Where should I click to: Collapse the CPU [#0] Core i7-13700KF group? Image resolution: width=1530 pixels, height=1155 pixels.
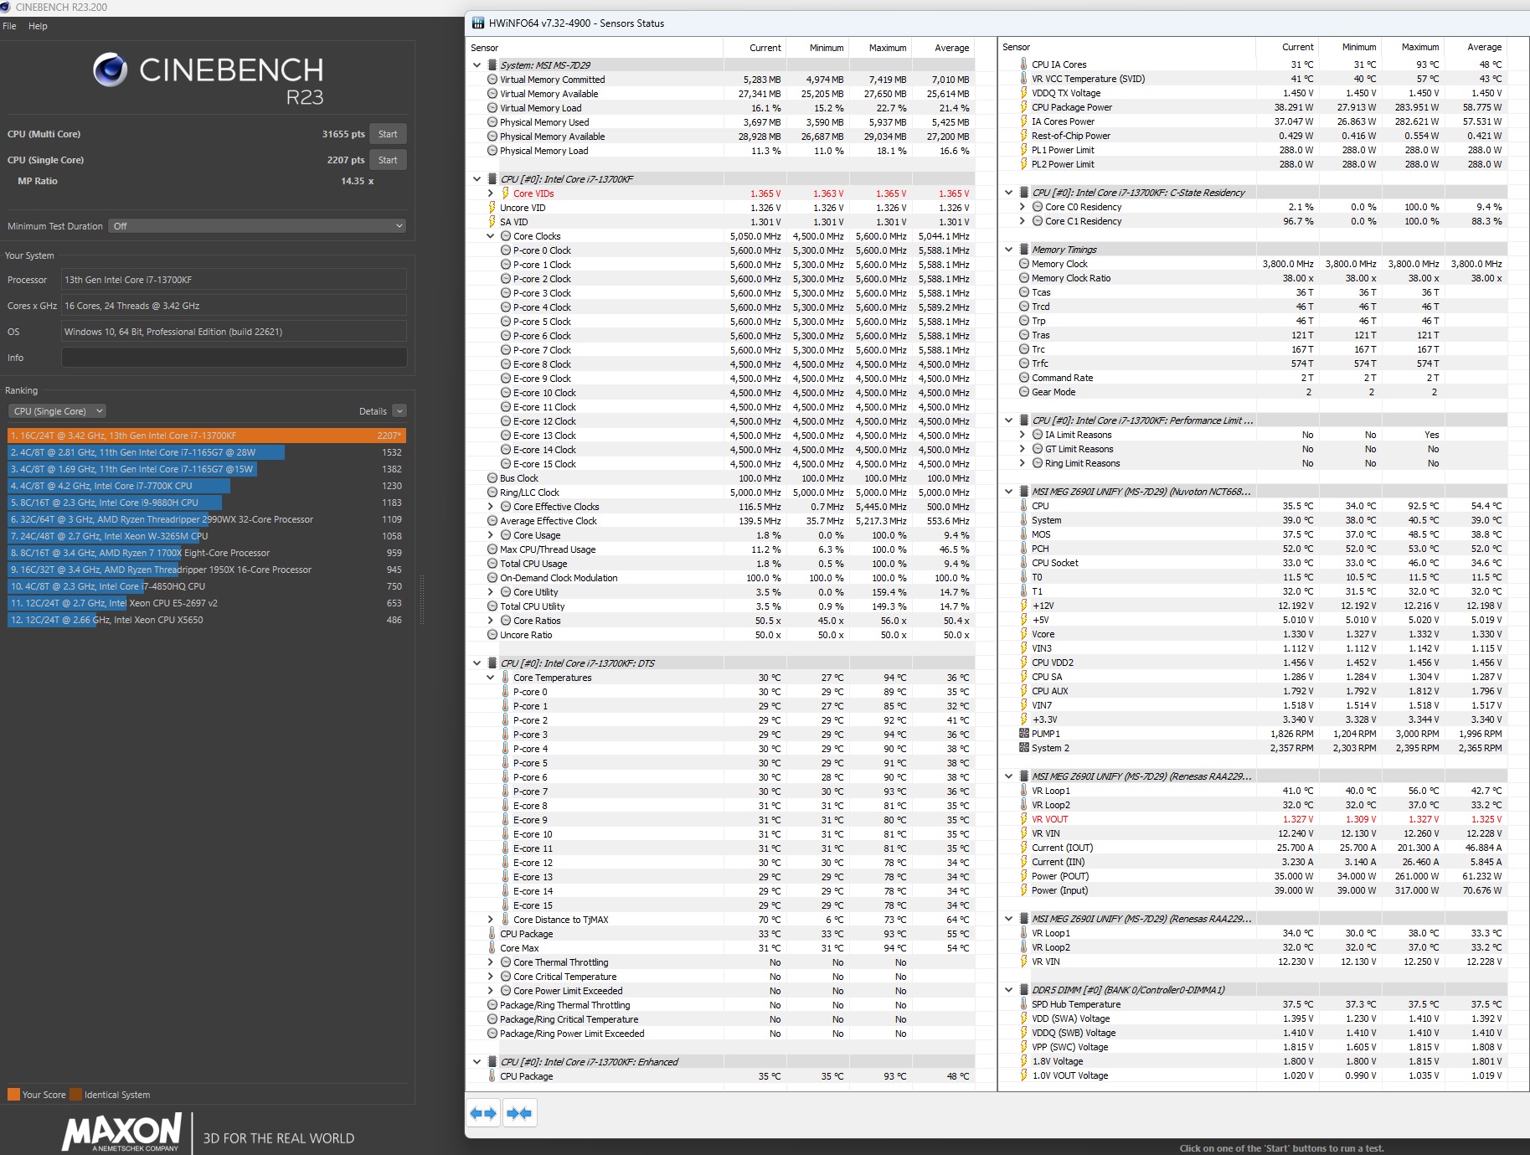click(477, 179)
